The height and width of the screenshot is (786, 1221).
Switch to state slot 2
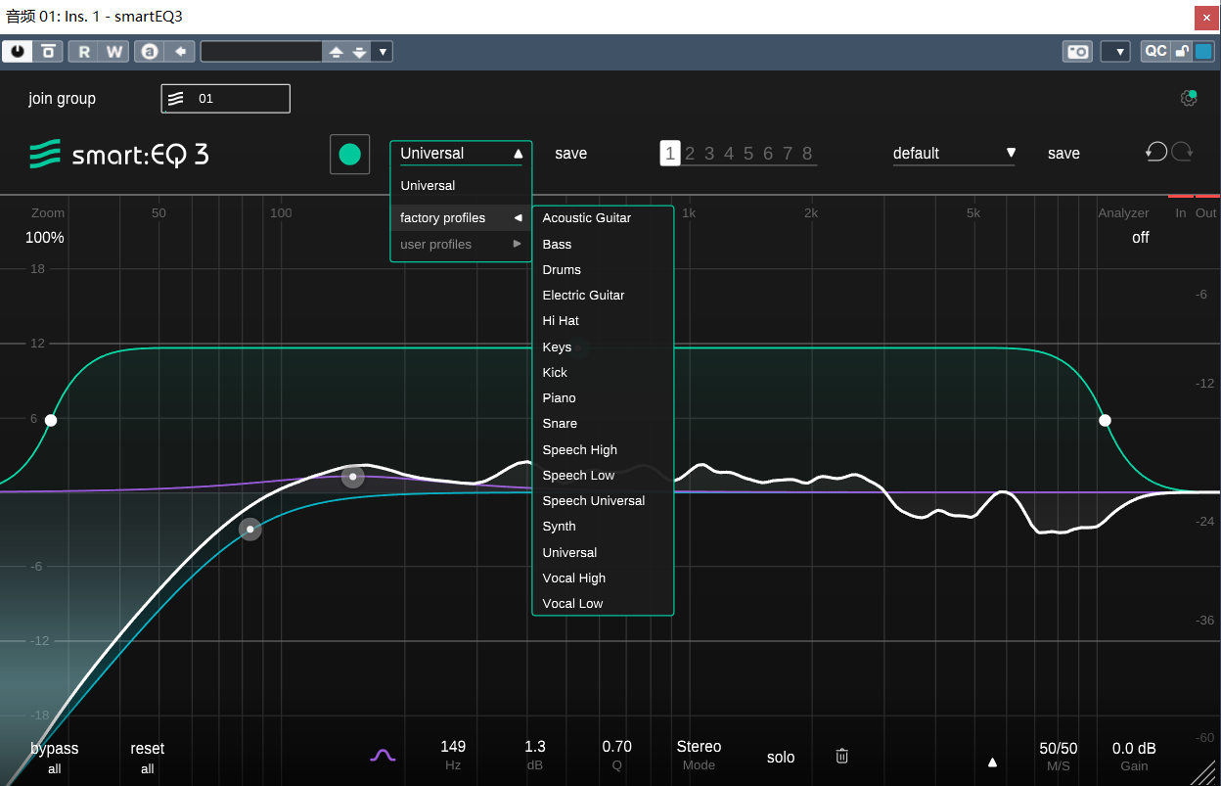pyautogui.click(x=690, y=154)
